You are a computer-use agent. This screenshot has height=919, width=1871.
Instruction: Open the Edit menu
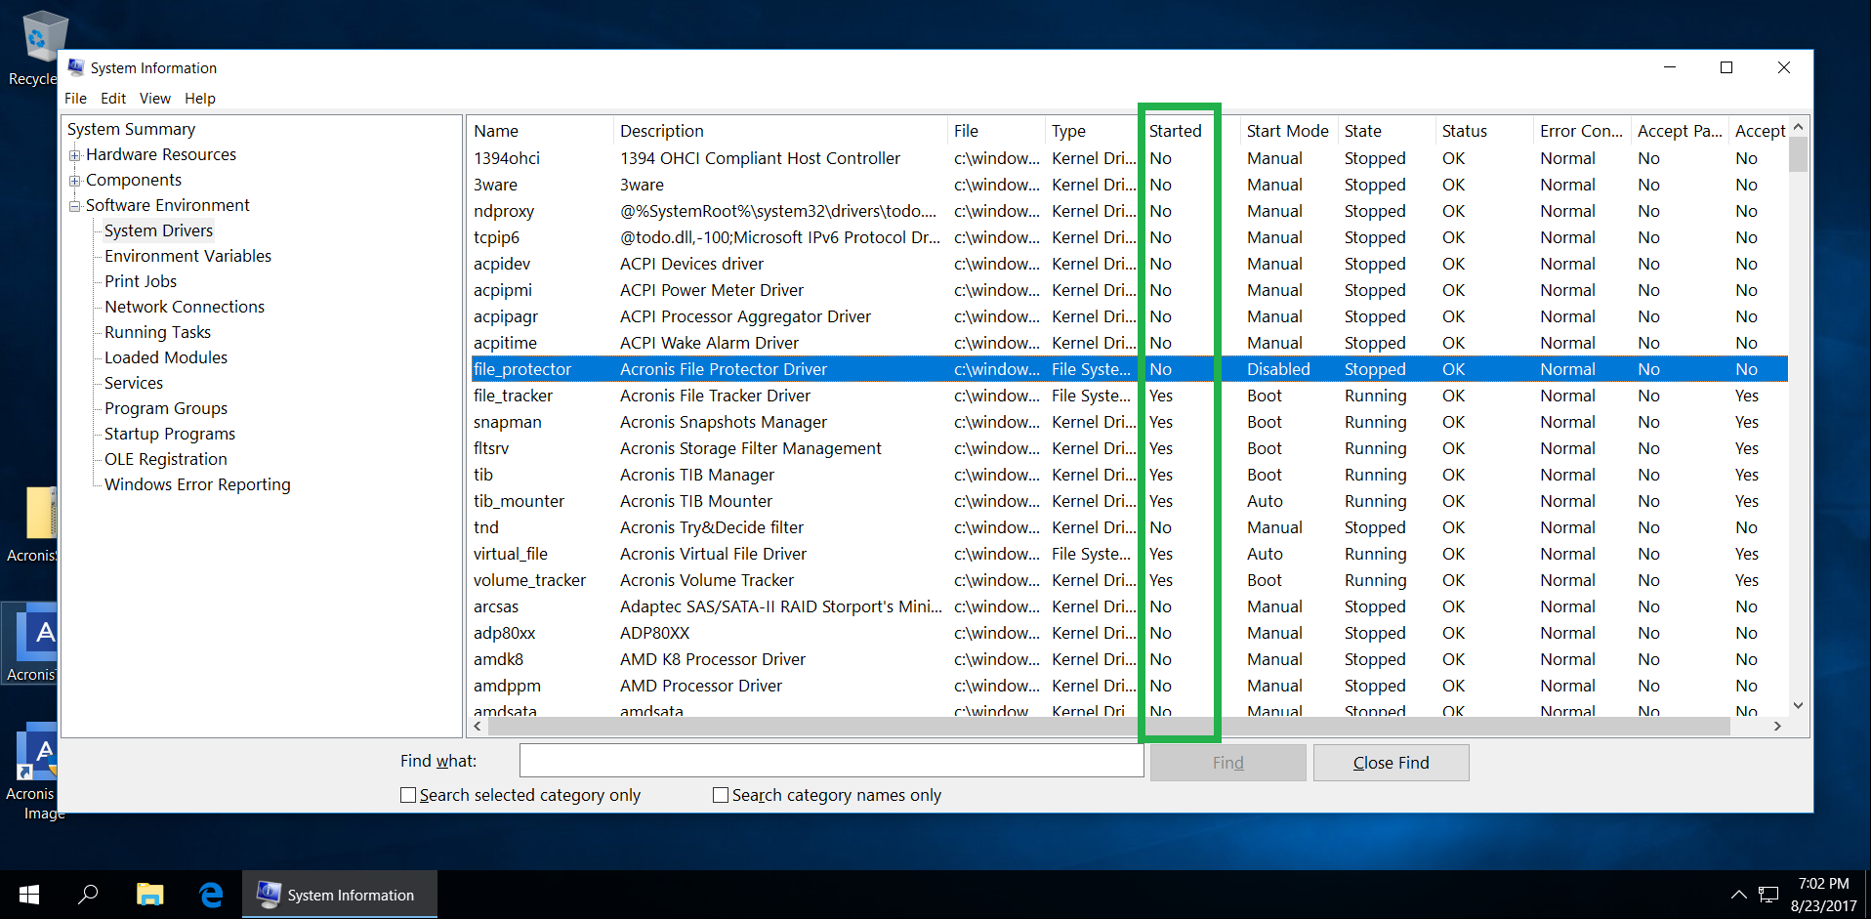click(113, 99)
